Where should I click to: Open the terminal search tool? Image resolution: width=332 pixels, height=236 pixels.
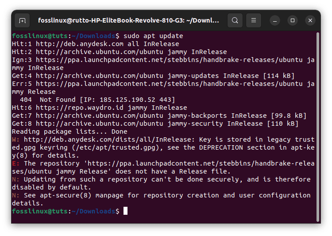(235, 20)
